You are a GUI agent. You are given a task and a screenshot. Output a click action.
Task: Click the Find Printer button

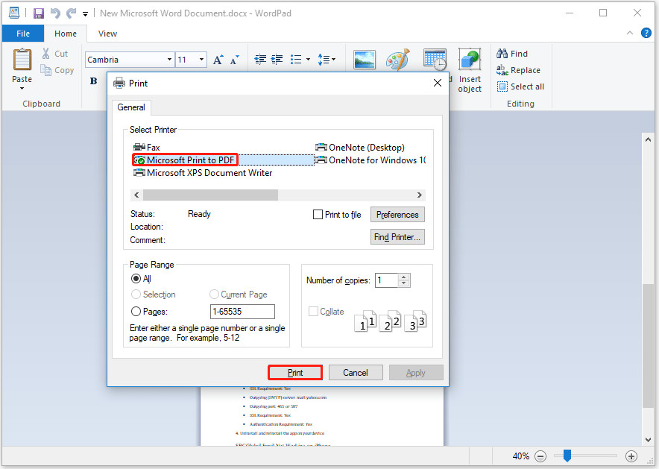397,237
